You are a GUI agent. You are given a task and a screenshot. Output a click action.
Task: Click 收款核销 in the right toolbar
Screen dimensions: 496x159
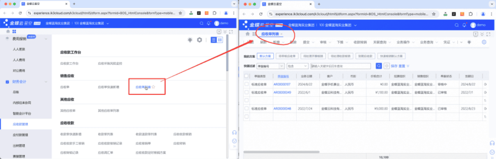click(x=360, y=42)
